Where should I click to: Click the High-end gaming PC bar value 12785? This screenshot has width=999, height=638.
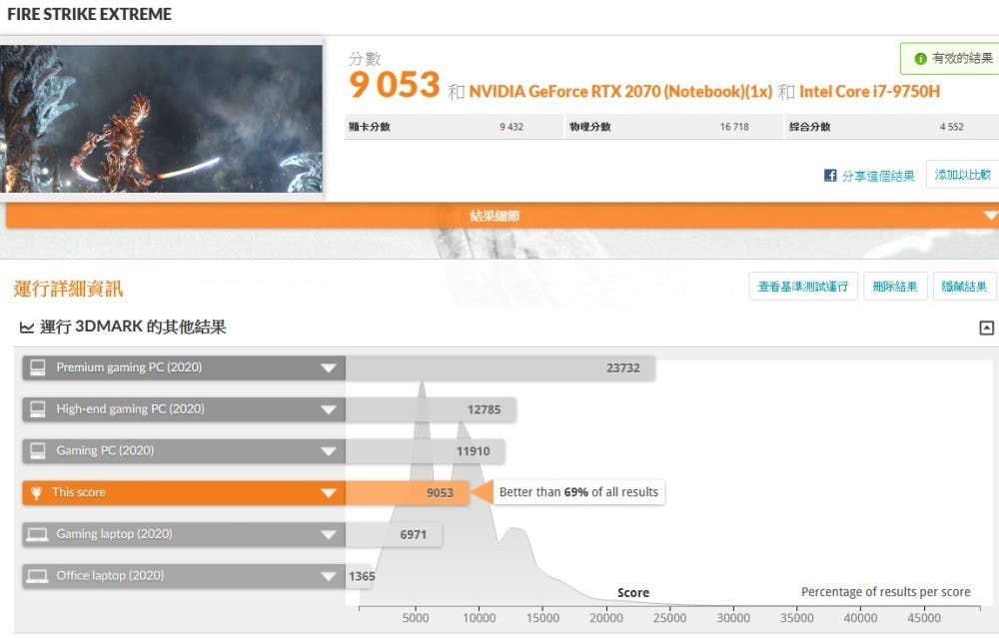tap(484, 409)
